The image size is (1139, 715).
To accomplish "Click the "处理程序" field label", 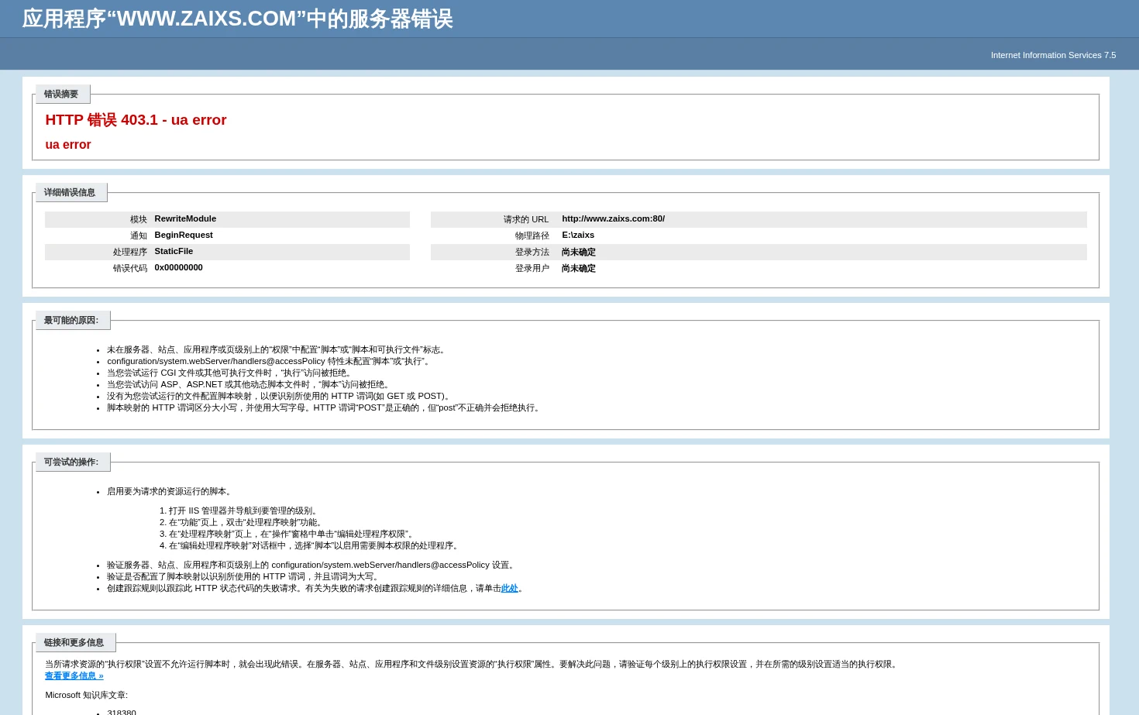I will 130,253.
